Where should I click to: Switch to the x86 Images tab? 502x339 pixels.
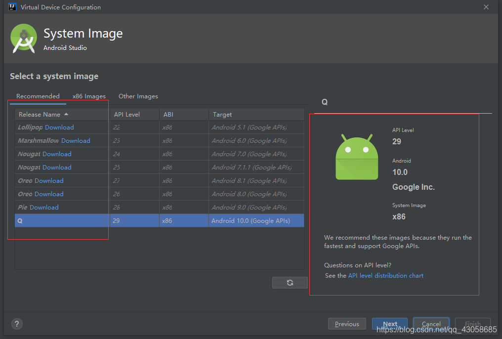coord(89,96)
